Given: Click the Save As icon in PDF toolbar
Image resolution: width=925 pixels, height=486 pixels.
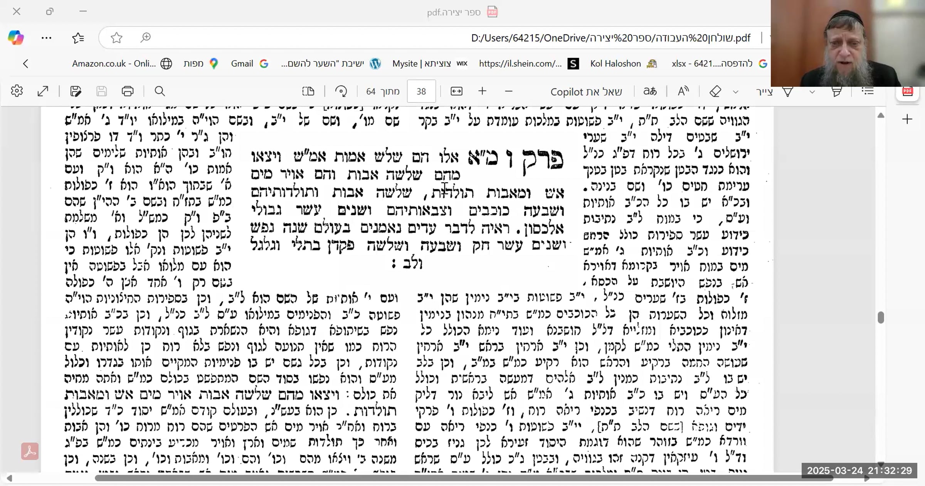Looking at the screenshot, I should click(x=76, y=91).
